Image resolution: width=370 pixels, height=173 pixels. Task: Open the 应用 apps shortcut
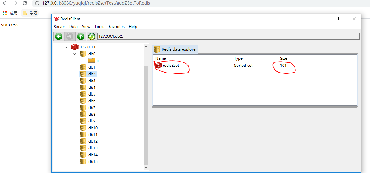click(x=10, y=13)
